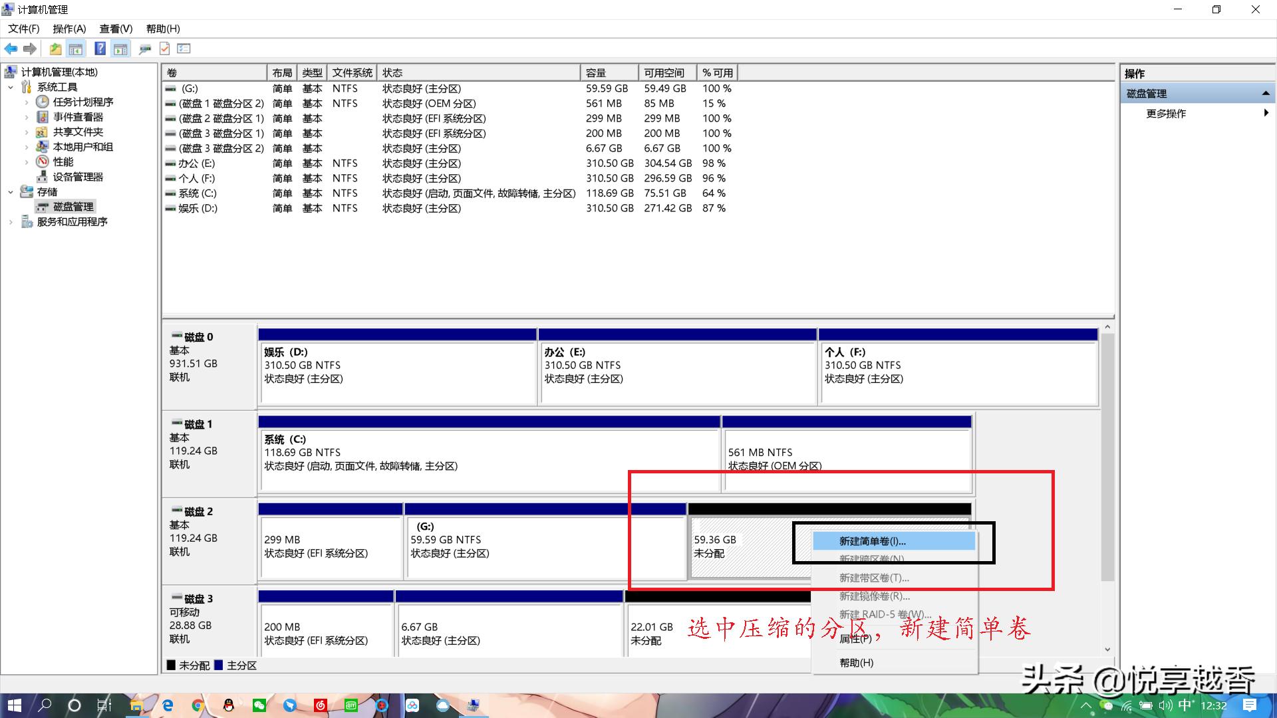Collapse the 系统工具 tree branch

click(x=10, y=86)
